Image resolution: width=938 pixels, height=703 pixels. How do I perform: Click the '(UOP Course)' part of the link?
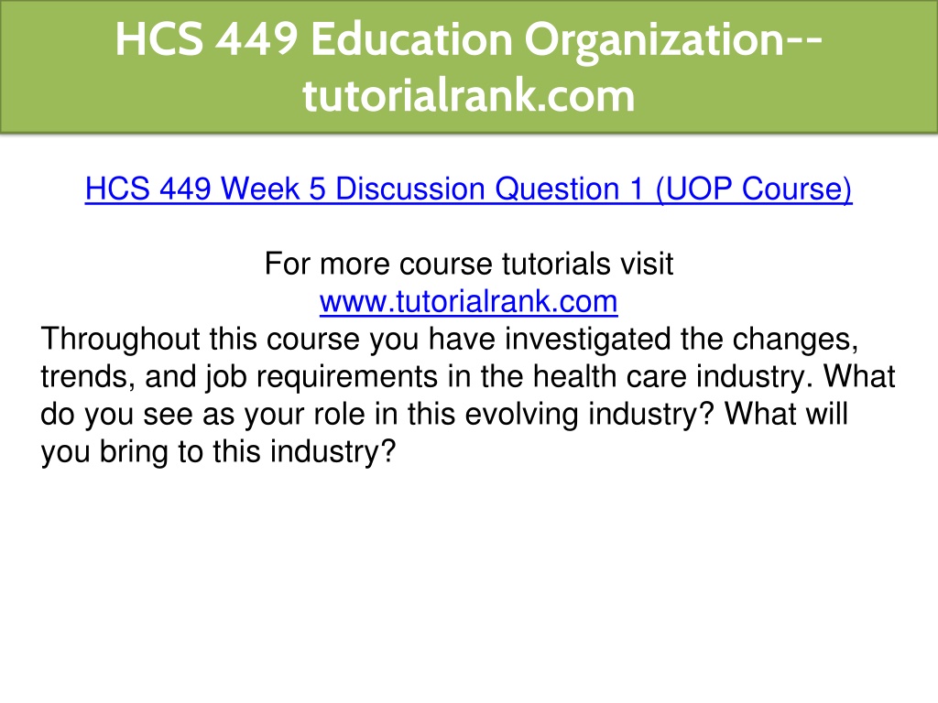(x=754, y=189)
